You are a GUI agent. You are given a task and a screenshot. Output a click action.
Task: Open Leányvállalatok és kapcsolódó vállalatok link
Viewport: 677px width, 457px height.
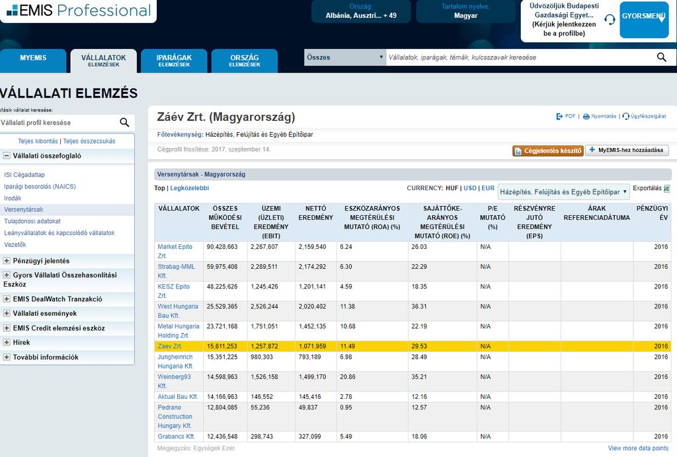pos(59,233)
